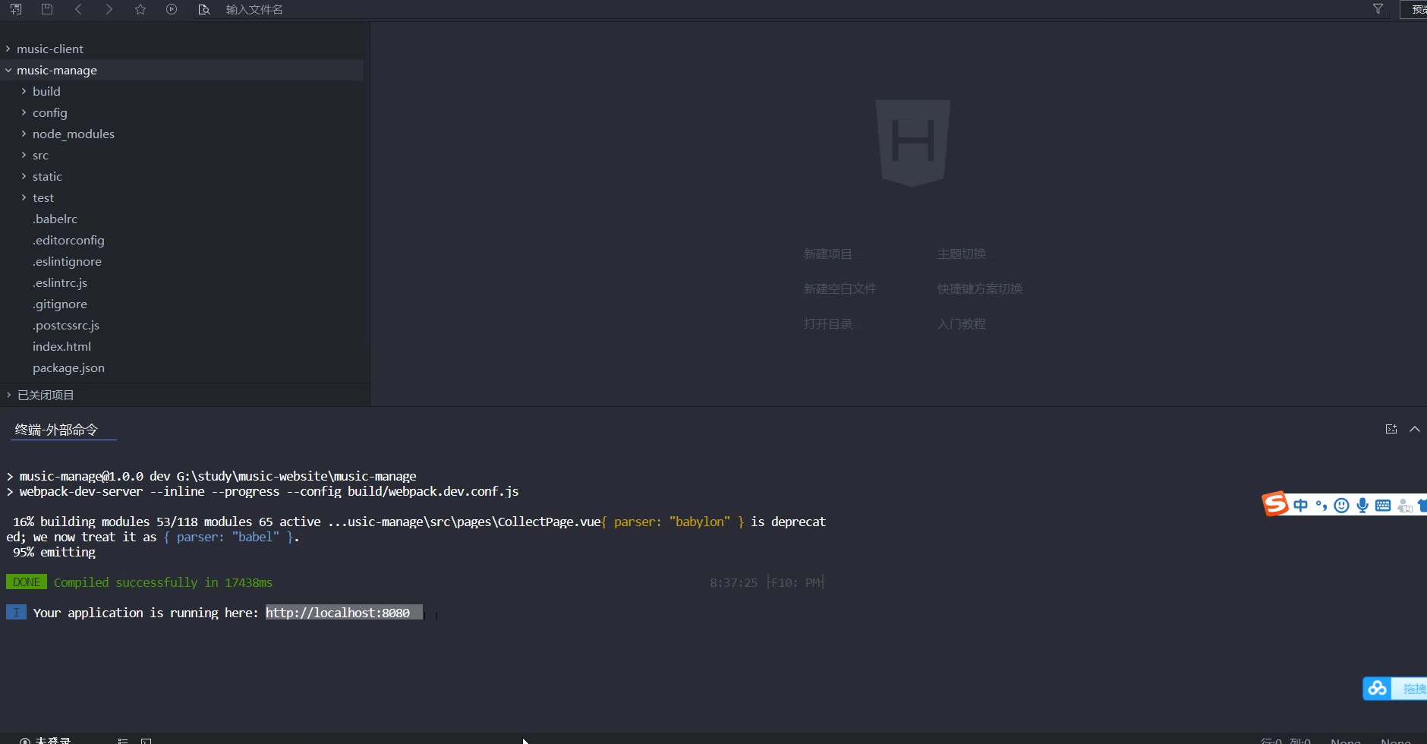Click the 'Compiled successfully in 17438ms' message
1427x744 pixels.
[163, 582]
